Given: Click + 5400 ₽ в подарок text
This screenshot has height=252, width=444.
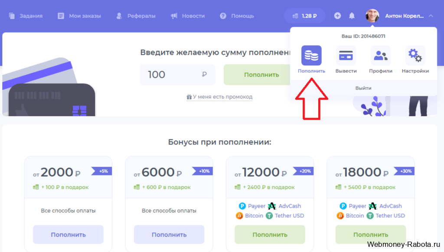Looking at the screenshot, I should coord(369,187).
